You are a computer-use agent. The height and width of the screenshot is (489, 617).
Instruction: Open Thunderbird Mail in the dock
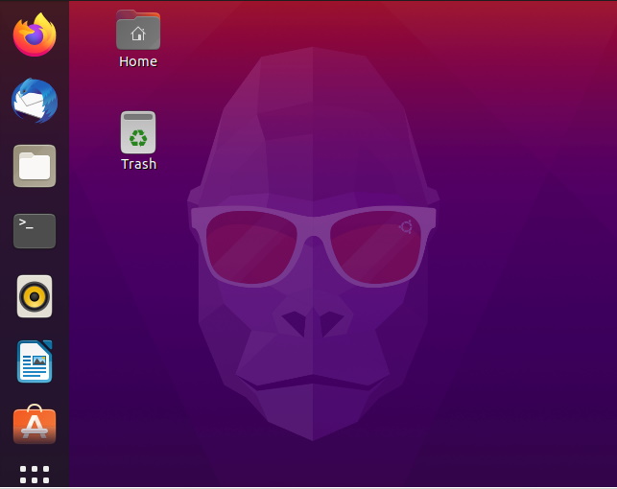(35, 101)
